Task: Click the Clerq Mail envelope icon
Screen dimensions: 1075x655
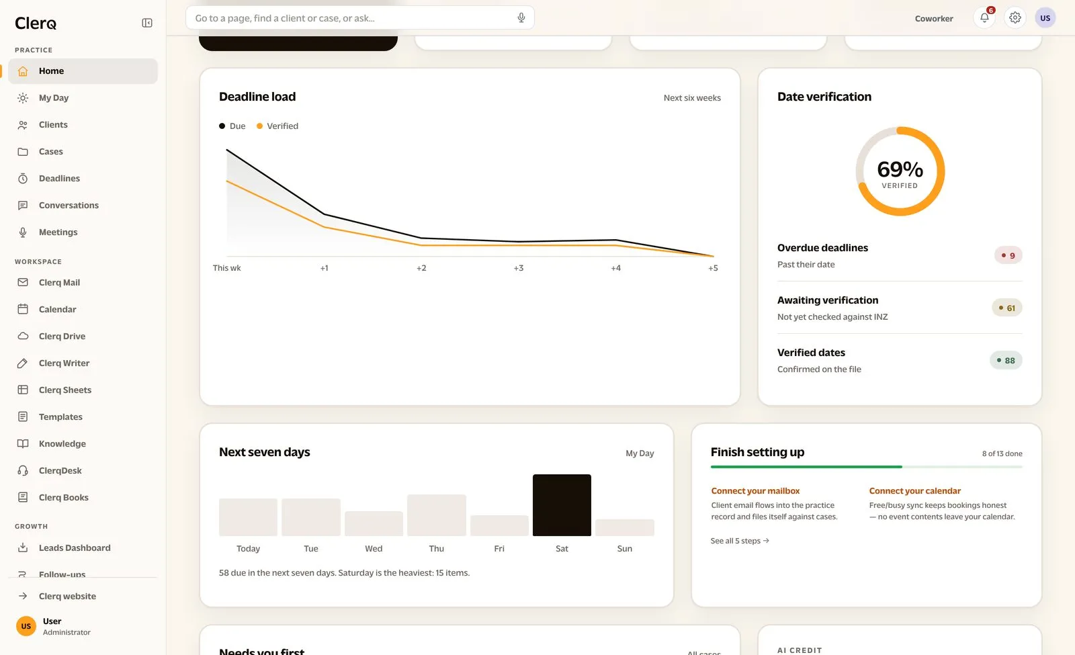Action: [x=23, y=283]
